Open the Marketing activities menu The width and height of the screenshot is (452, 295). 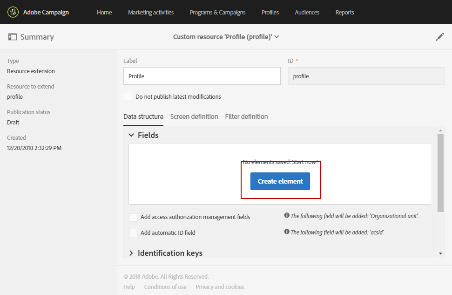[x=151, y=12]
